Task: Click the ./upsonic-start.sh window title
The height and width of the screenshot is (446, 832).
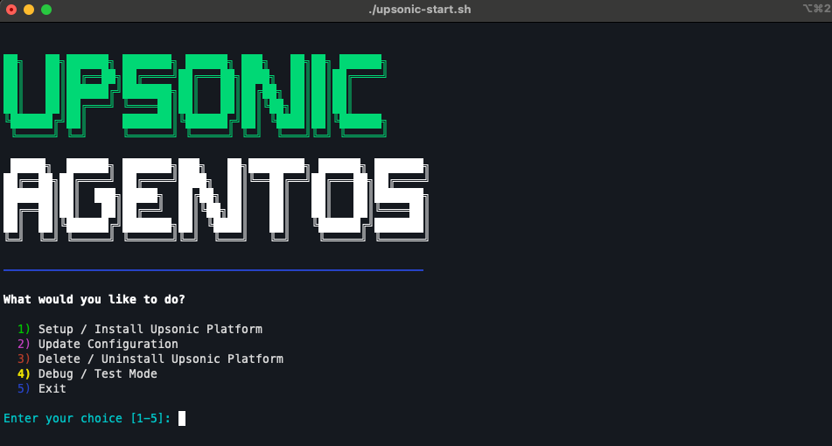Action: [419, 10]
